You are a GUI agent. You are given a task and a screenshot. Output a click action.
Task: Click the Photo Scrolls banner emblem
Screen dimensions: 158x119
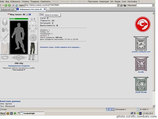tap(141, 84)
